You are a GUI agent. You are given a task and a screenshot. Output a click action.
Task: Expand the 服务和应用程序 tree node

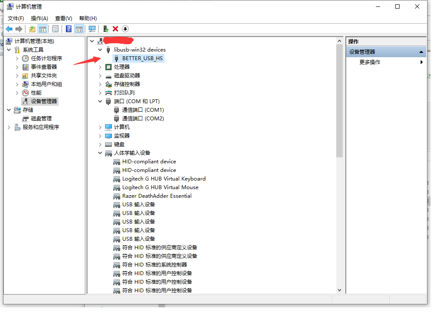(9, 127)
